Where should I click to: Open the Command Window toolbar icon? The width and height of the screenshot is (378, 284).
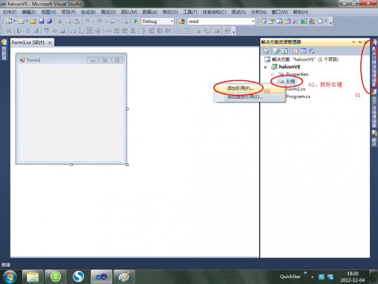(320, 21)
